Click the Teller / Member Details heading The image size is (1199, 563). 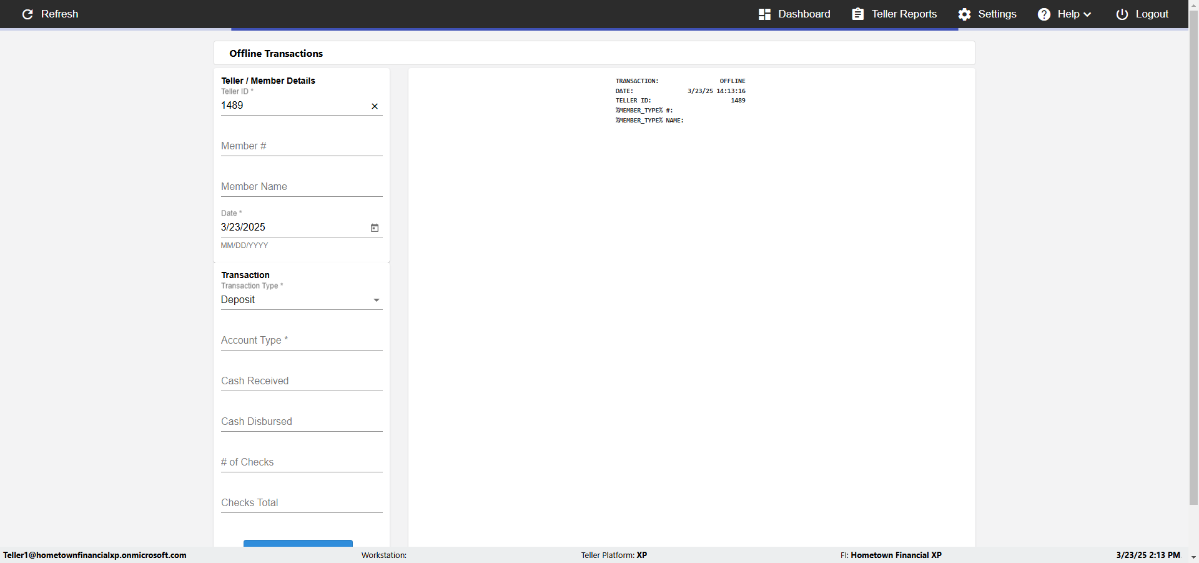point(268,81)
